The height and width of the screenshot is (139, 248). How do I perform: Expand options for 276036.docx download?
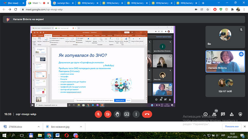point(39,127)
